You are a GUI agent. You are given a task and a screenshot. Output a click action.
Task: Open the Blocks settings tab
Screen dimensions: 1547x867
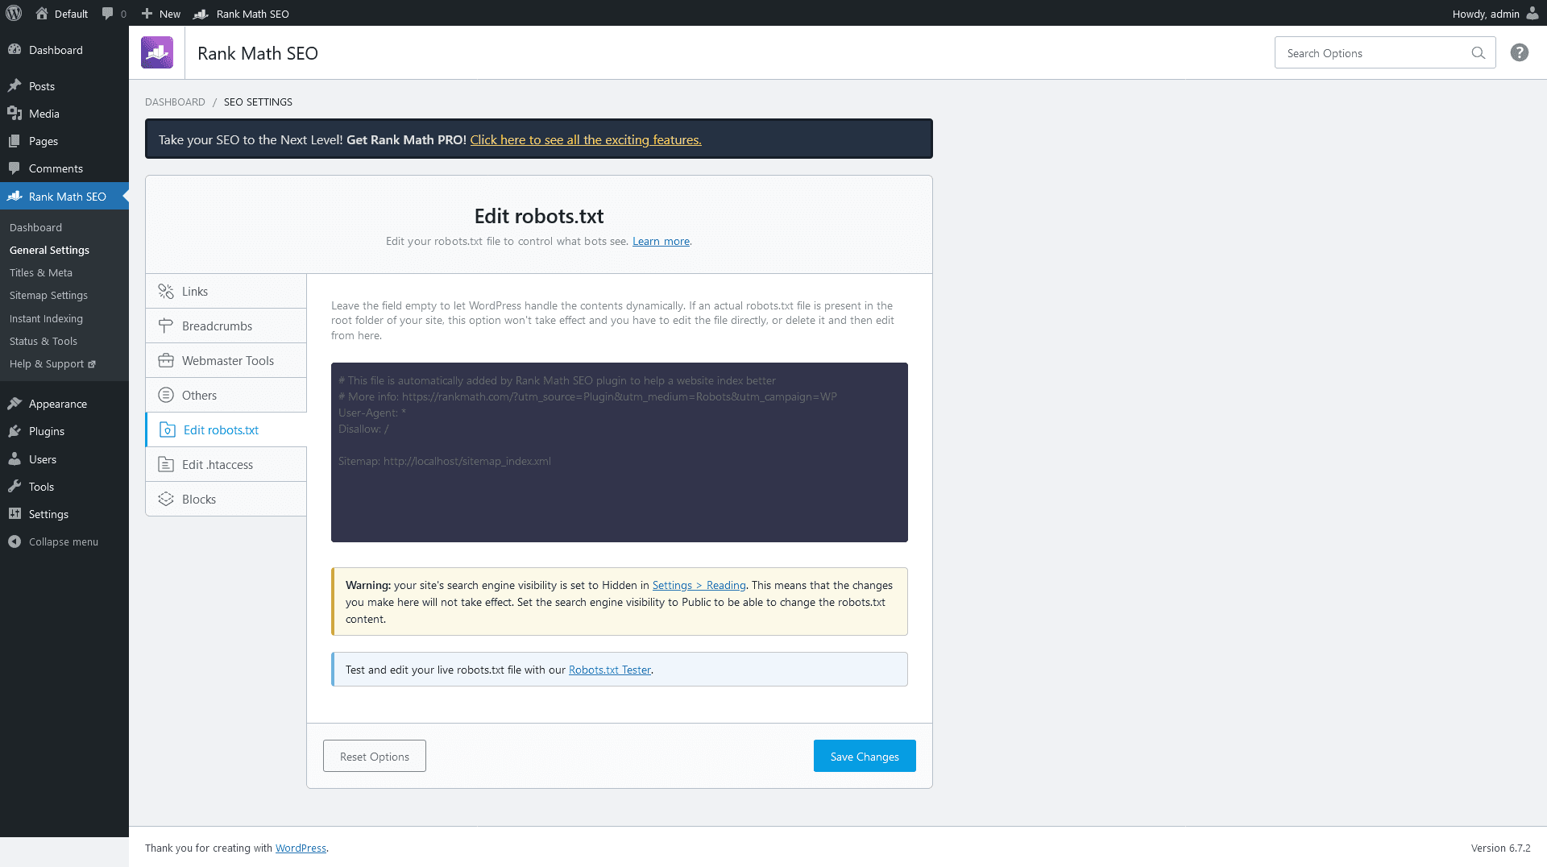[226, 499]
